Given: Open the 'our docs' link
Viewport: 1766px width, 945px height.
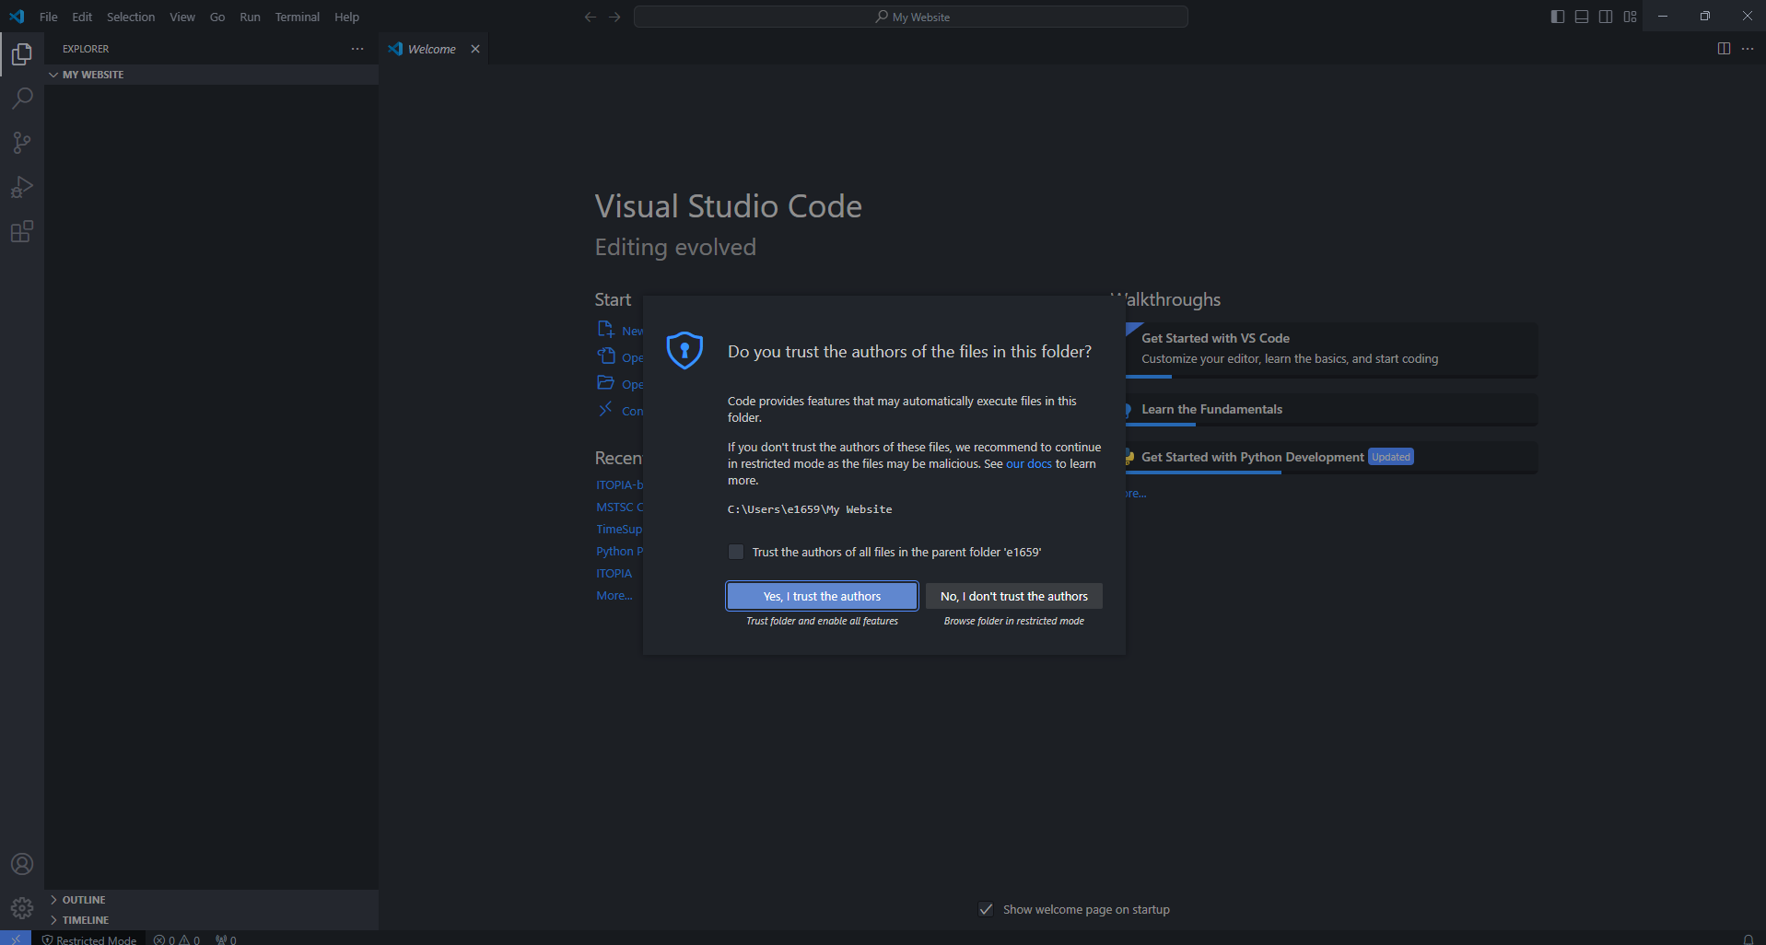Looking at the screenshot, I should [x=1029, y=463].
